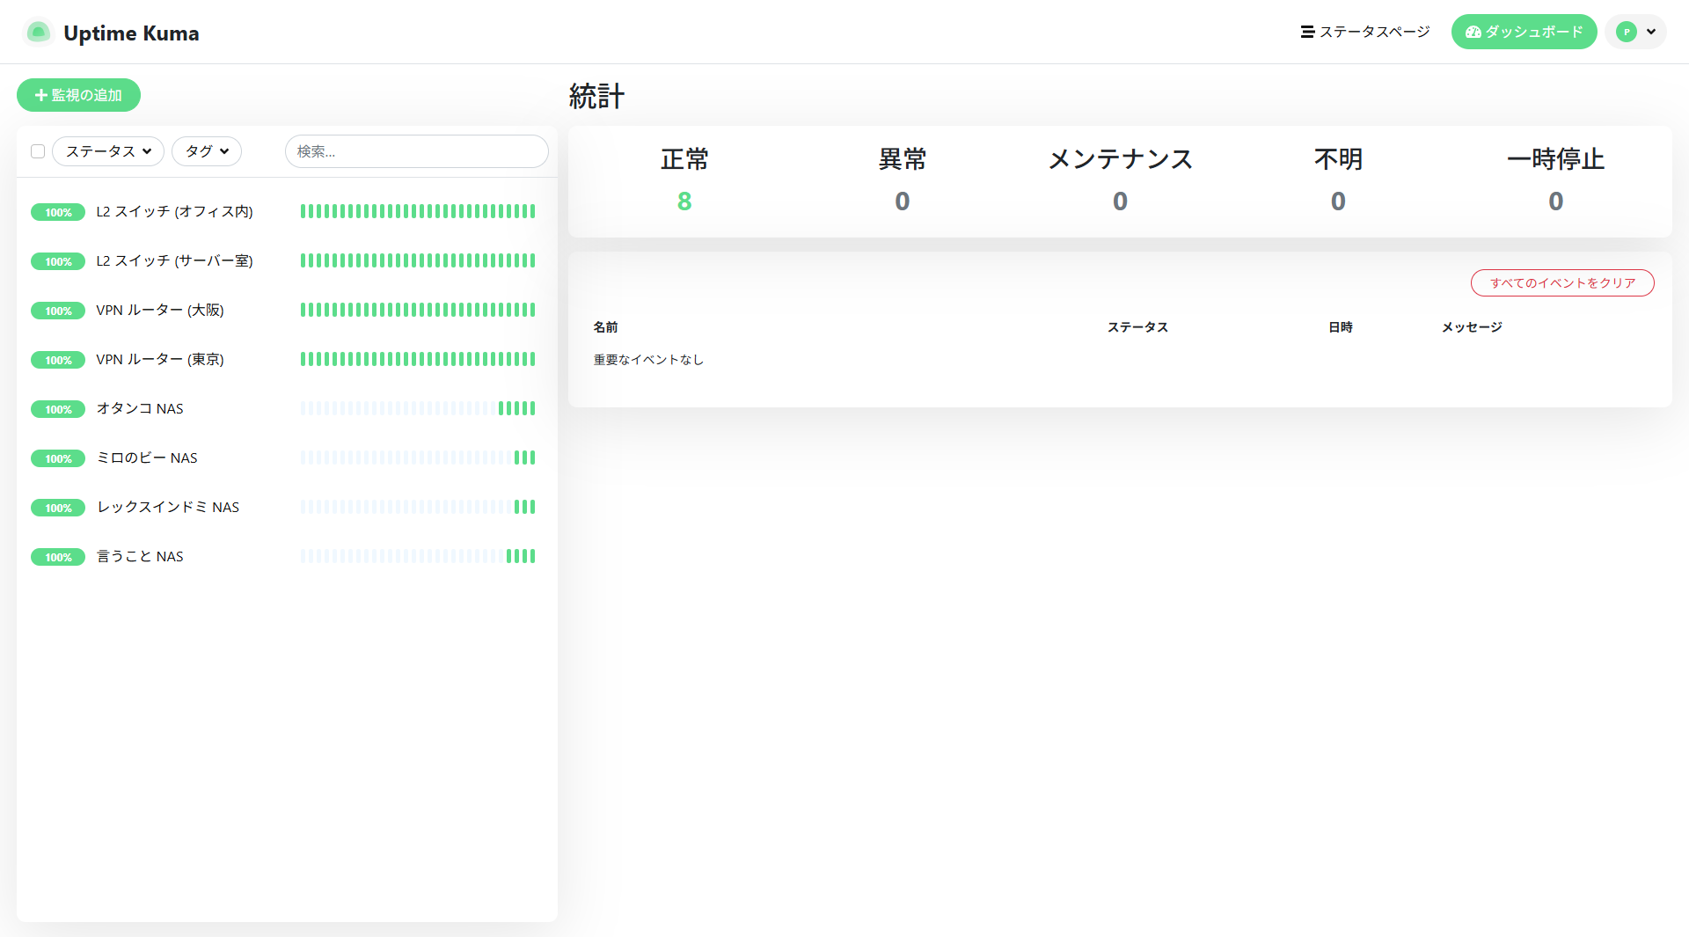Click 100% badge of VPN ルーター (東京)

tap(58, 360)
